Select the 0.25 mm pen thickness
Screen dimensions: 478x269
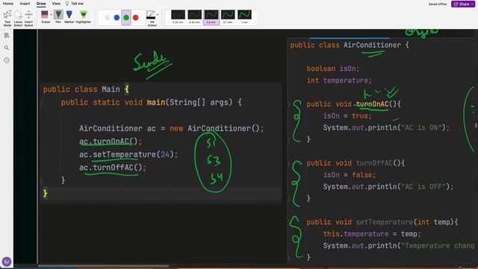[x=178, y=17]
